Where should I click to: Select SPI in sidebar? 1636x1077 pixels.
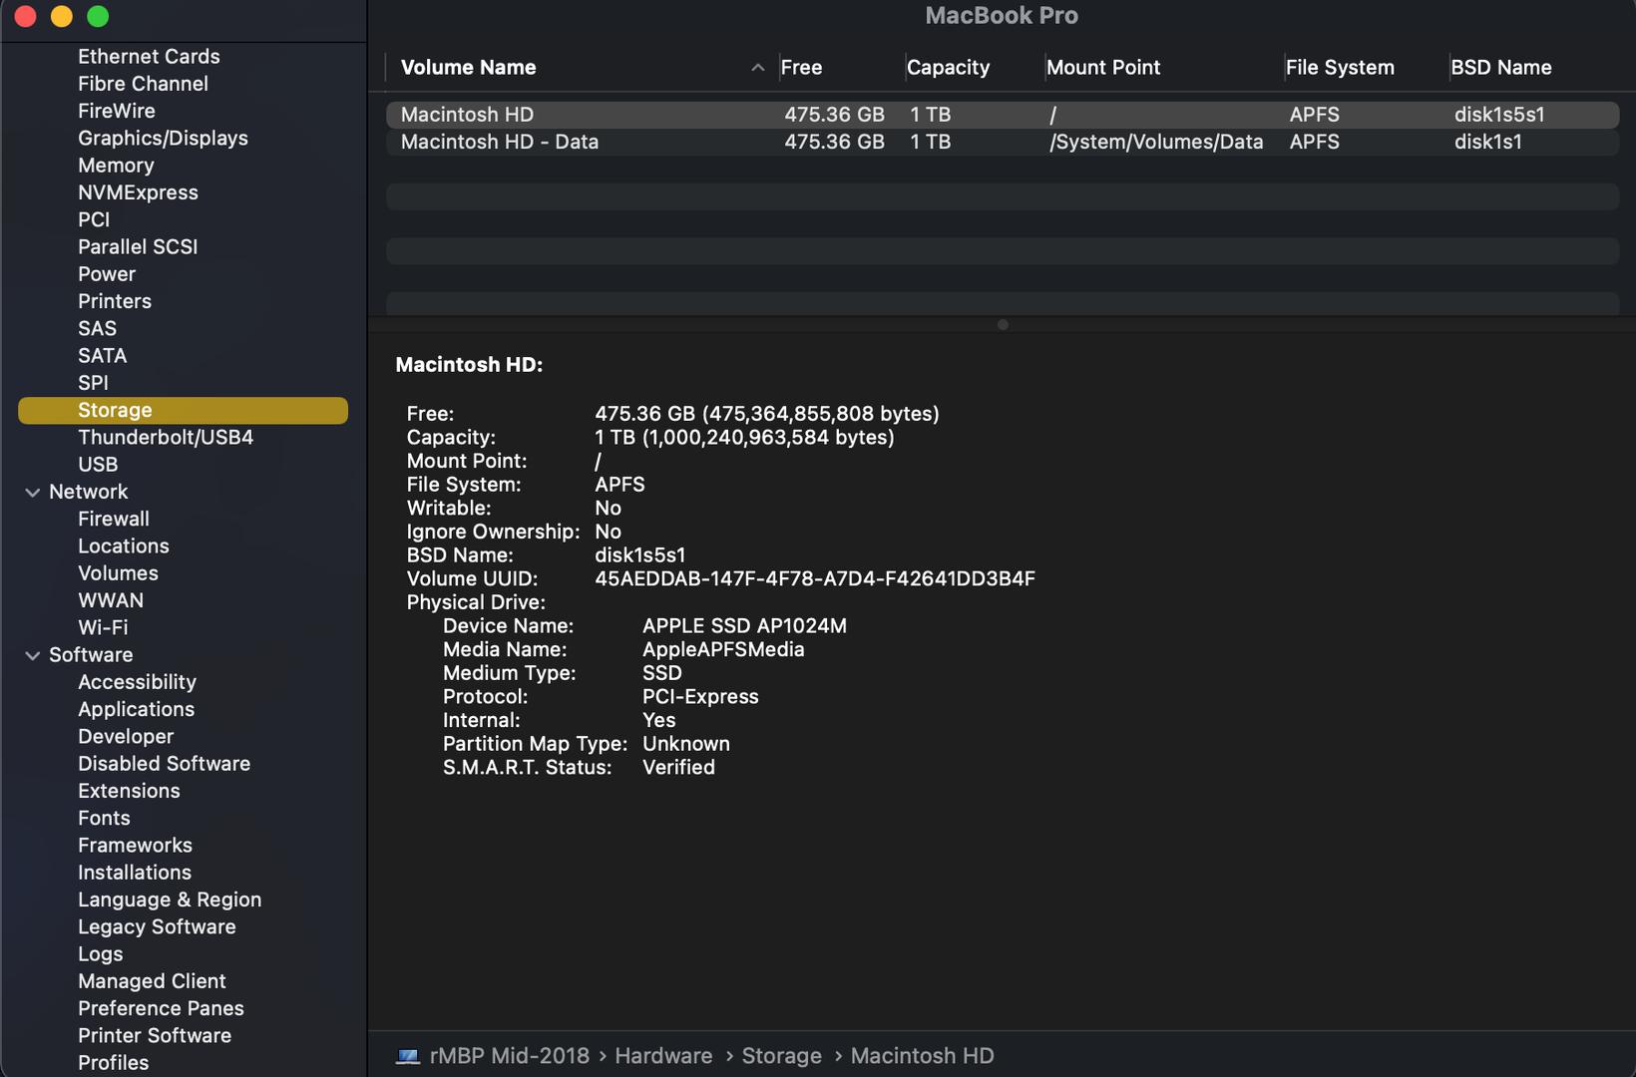tap(93, 383)
